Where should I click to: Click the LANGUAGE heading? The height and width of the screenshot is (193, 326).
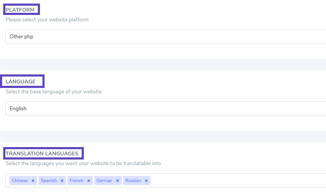(21, 82)
